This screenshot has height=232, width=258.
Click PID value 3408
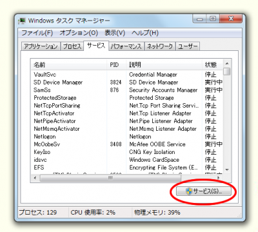(x=115, y=144)
